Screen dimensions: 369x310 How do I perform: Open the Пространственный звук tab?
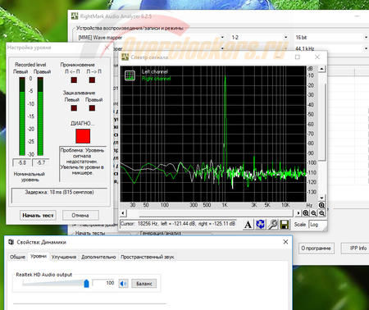pos(148,257)
